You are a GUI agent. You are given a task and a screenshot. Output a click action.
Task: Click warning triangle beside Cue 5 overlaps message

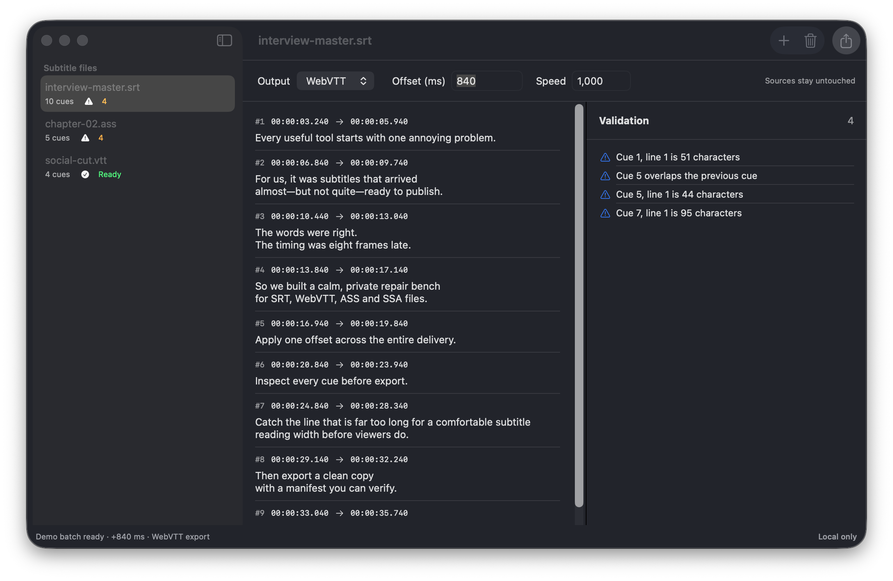pos(605,176)
